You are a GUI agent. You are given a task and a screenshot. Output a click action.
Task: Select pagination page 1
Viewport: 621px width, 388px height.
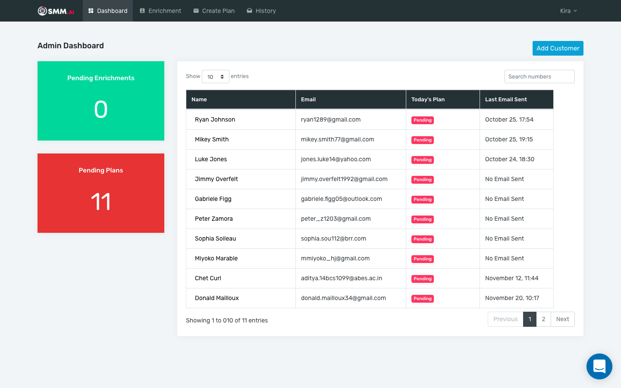pos(530,319)
